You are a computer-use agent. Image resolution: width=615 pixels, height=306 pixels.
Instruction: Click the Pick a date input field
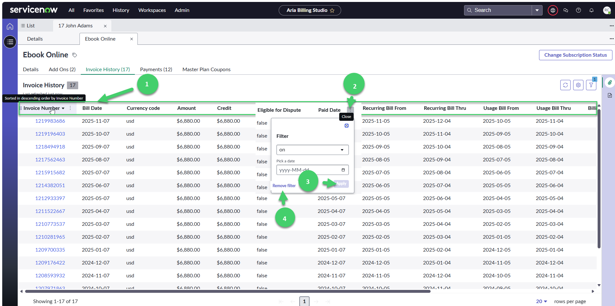pyautogui.click(x=312, y=170)
